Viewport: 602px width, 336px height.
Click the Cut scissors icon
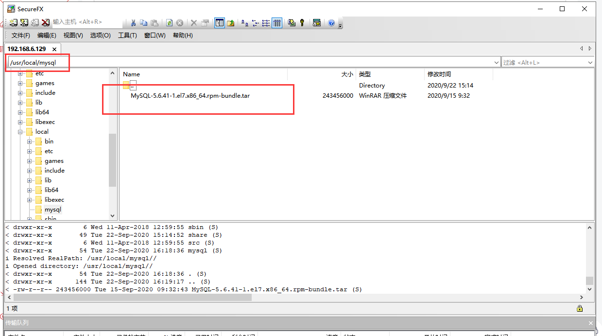coord(133,22)
